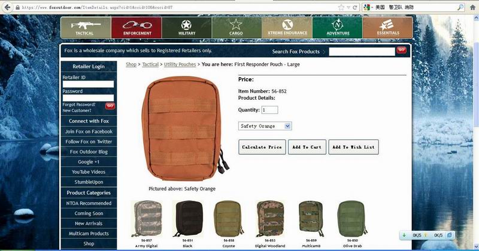Click the Add To Cart button

pos(307,147)
